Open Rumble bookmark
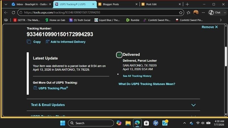Screen dimensions: 228x128 tap(133, 20)
